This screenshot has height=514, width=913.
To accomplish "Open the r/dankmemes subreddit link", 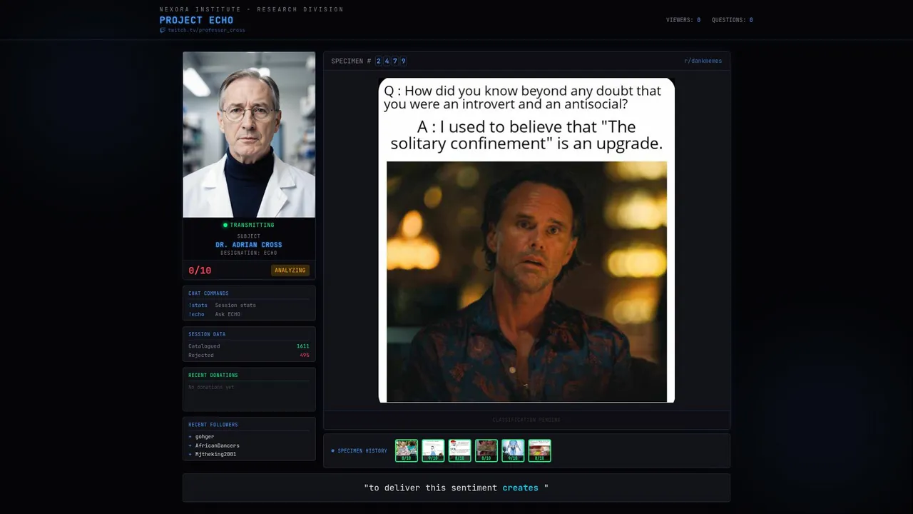I will tap(703, 61).
